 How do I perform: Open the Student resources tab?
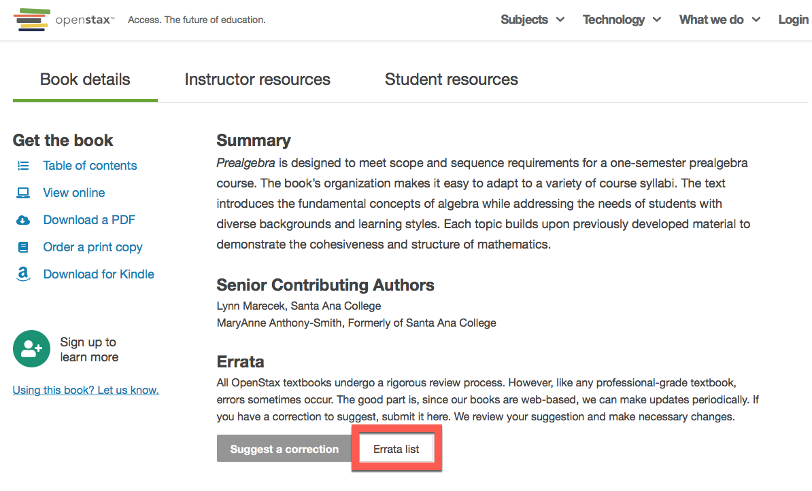451,79
